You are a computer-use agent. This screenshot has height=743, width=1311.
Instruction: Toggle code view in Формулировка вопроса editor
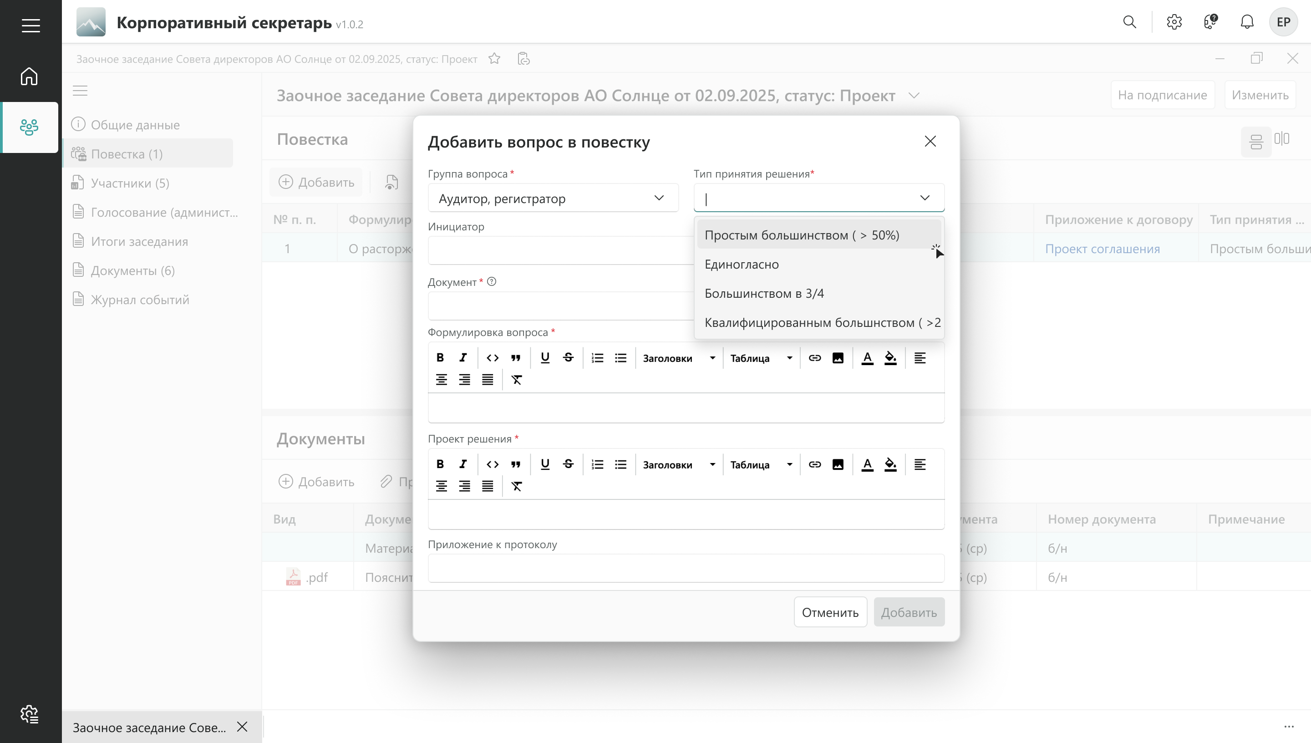click(492, 358)
